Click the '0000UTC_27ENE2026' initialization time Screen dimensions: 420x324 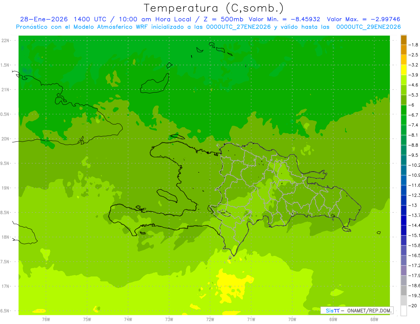tap(238, 27)
